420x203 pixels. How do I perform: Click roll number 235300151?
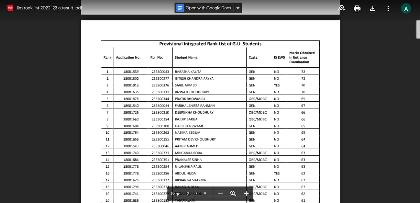[160, 139]
